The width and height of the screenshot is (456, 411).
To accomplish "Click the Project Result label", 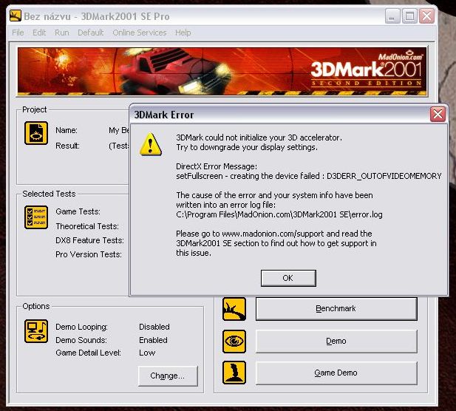I will 67,146.
